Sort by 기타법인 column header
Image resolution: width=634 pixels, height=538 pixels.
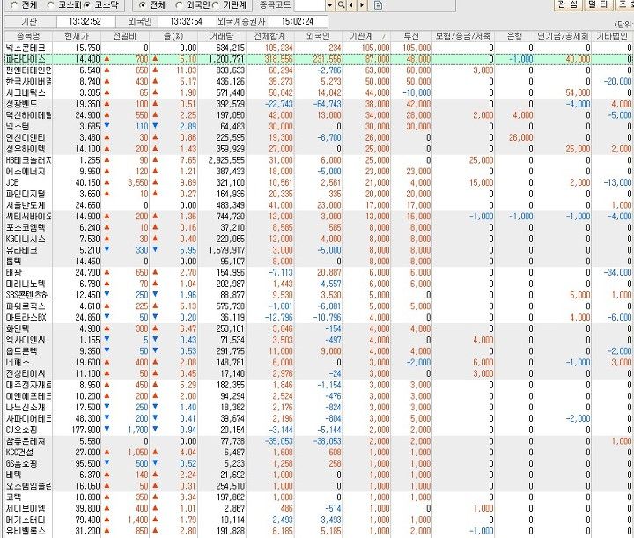click(612, 36)
